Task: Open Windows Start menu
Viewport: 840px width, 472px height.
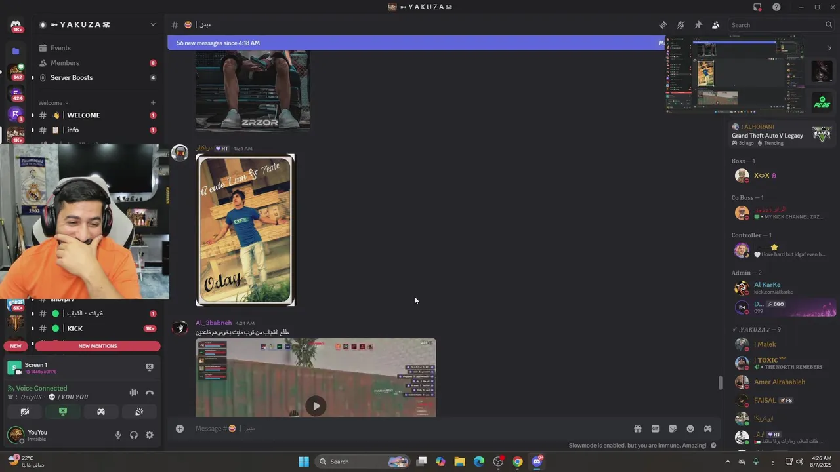Action: pyautogui.click(x=304, y=462)
